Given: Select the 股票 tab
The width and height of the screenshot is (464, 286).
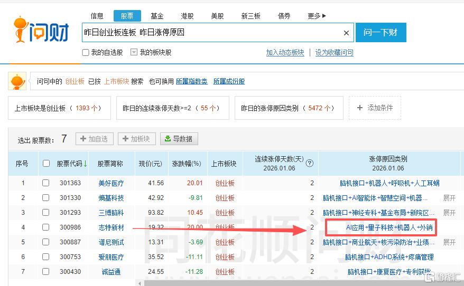Looking at the screenshot, I should (x=127, y=16).
